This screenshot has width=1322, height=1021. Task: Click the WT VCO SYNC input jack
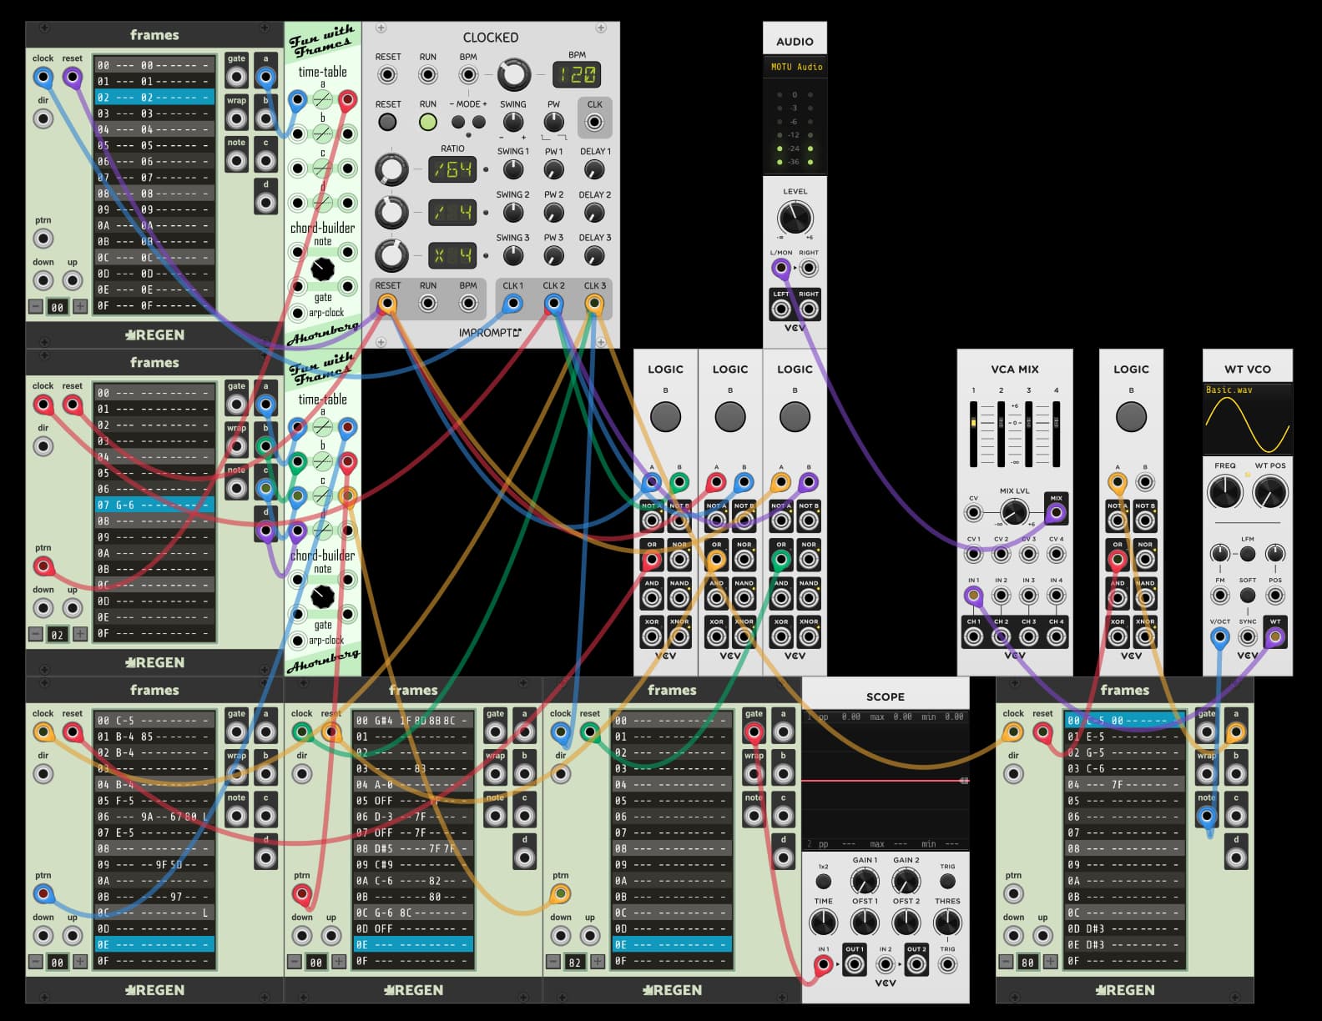pos(1247,637)
